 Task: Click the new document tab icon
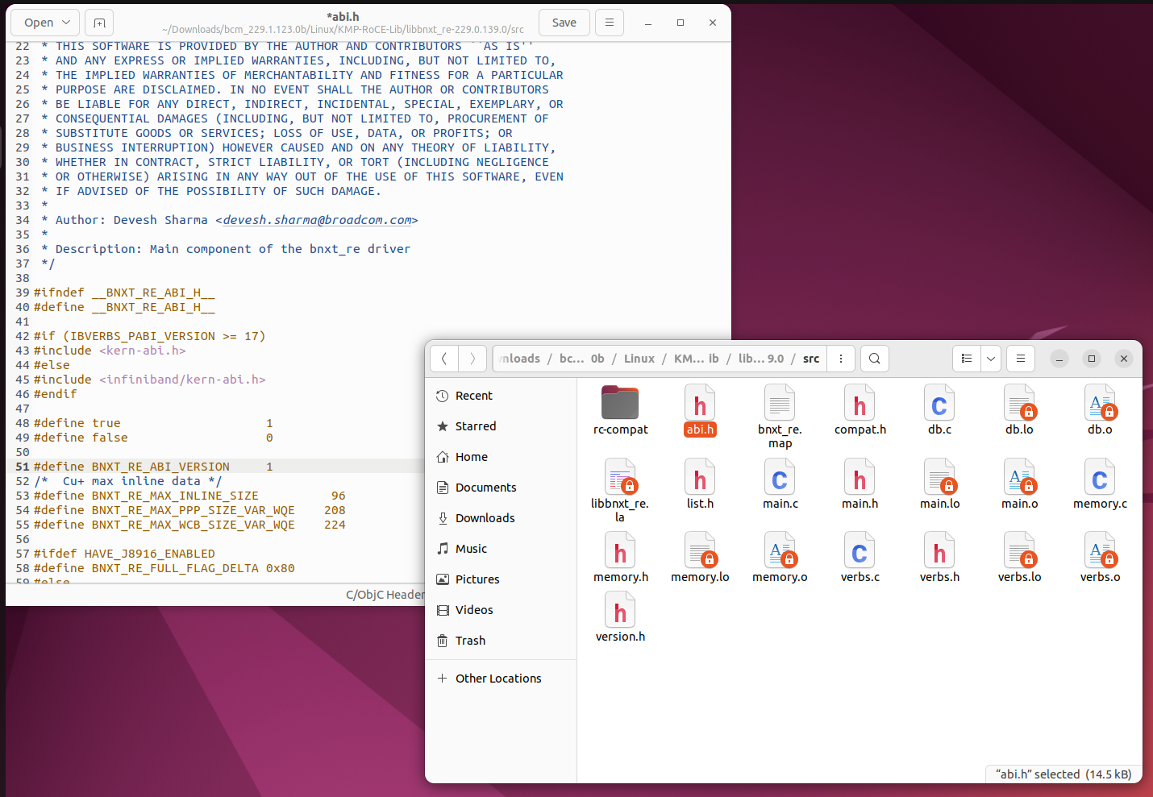(99, 23)
